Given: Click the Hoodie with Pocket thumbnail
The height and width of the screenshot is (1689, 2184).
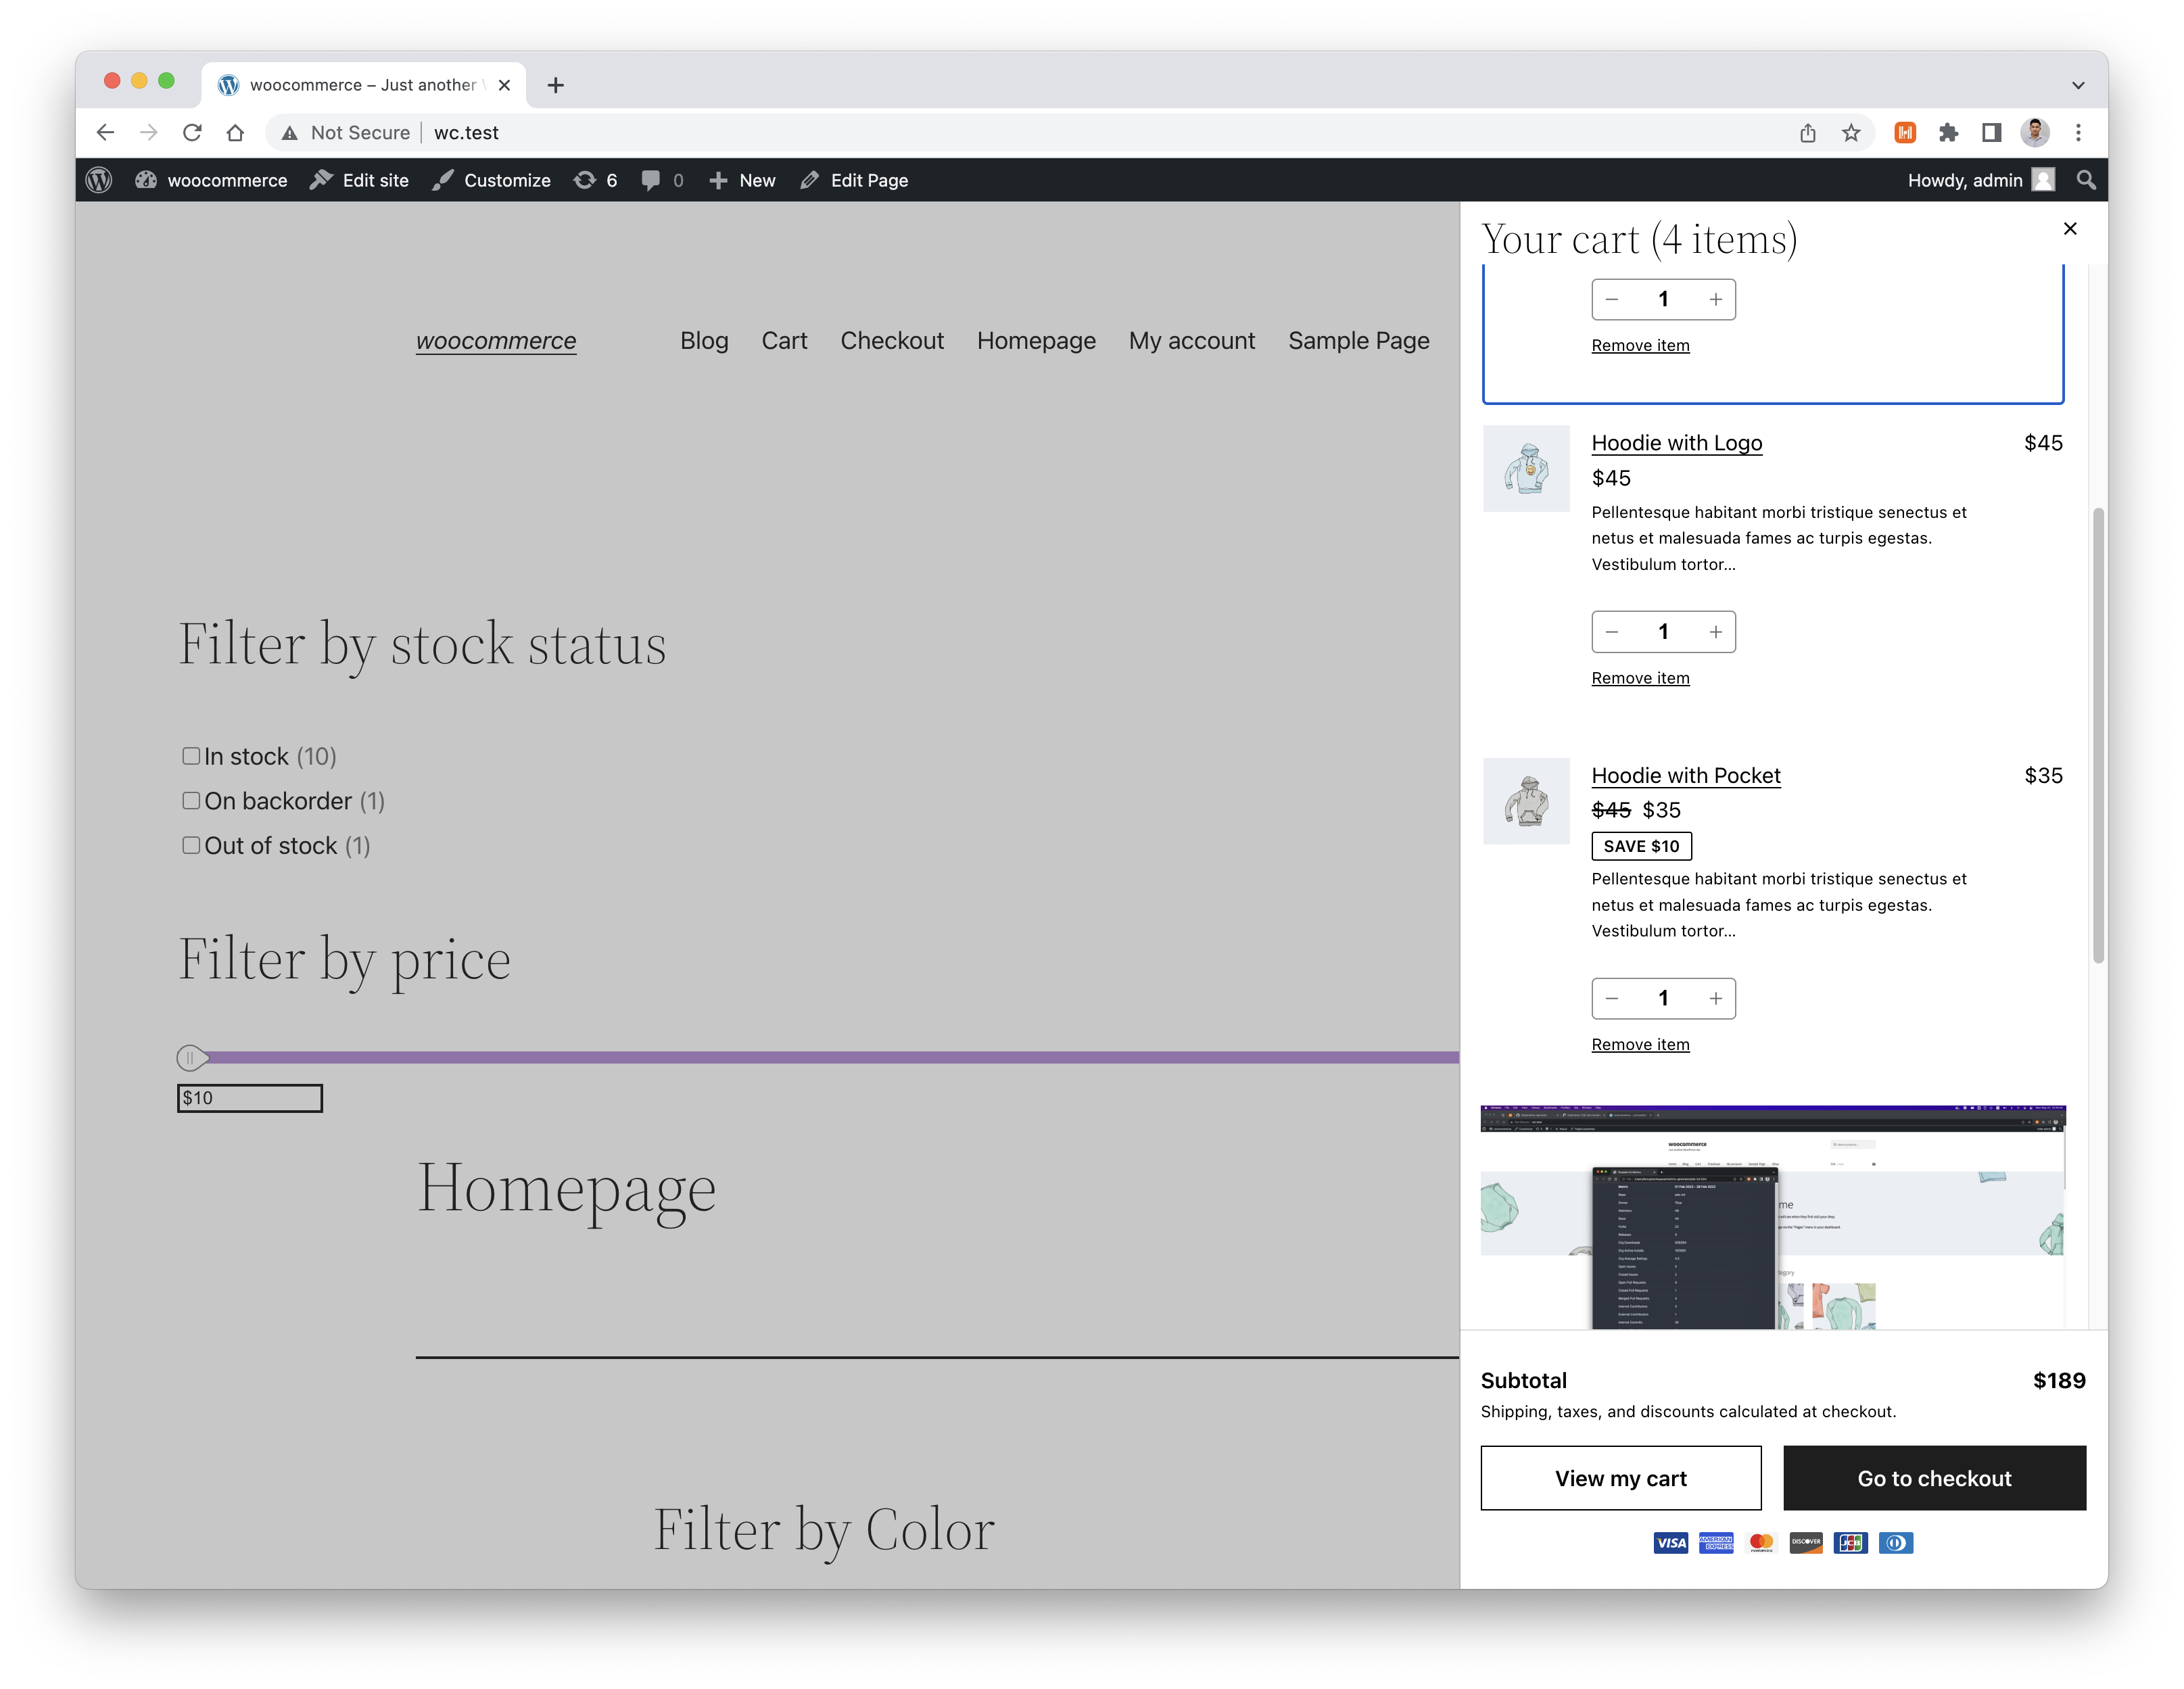Looking at the screenshot, I should pos(1526,801).
